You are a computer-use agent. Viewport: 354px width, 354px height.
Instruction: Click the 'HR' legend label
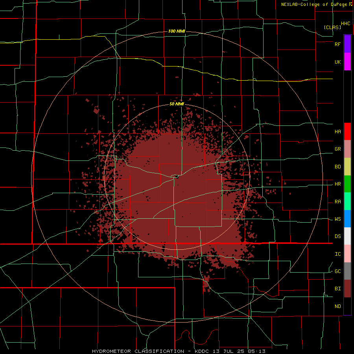338,184
